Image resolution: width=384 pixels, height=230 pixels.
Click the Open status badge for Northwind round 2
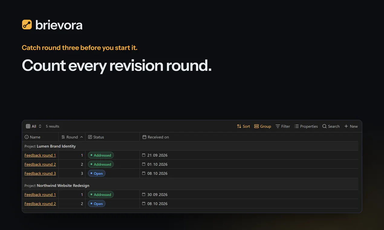(x=97, y=204)
